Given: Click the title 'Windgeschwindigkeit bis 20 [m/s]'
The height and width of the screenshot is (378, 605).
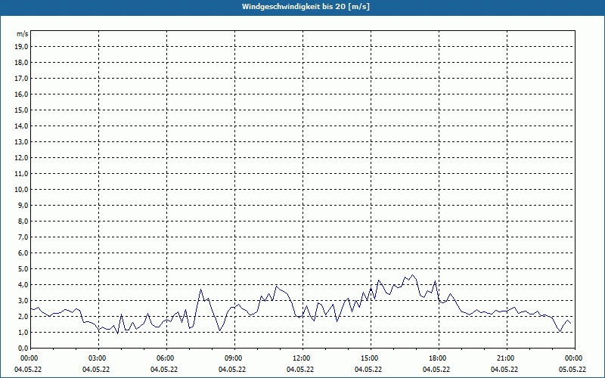Looking at the screenshot, I should 306,7.
